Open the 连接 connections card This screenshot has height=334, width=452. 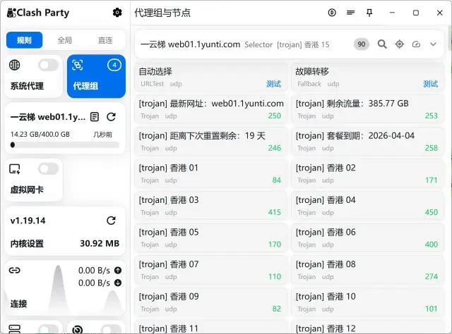point(64,288)
